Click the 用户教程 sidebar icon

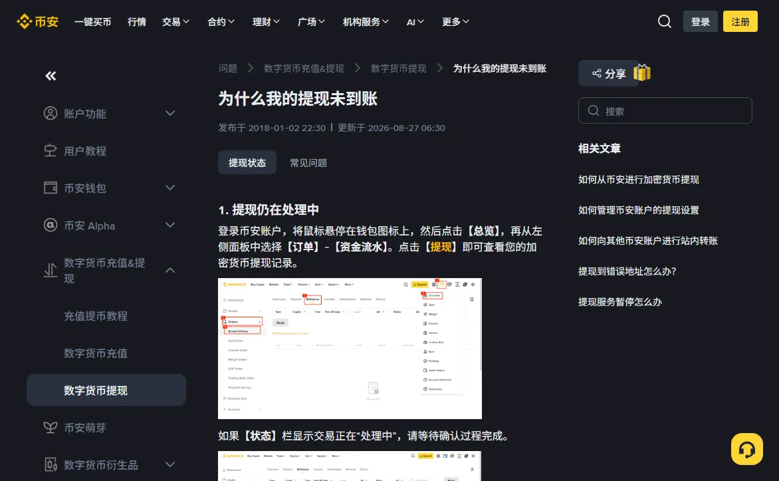point(50,151)
